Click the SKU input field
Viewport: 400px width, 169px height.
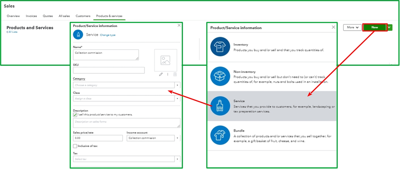(x=109, y=71)
